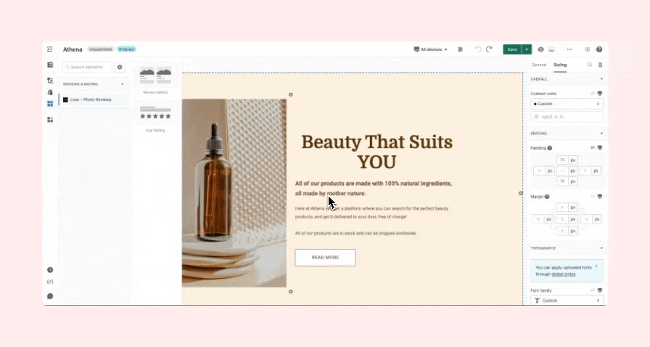Screen dimensions: 650x347
Task: Click the Beauty That Suits YOU heading
Action: pyautogui.click(x=377, y=152)
